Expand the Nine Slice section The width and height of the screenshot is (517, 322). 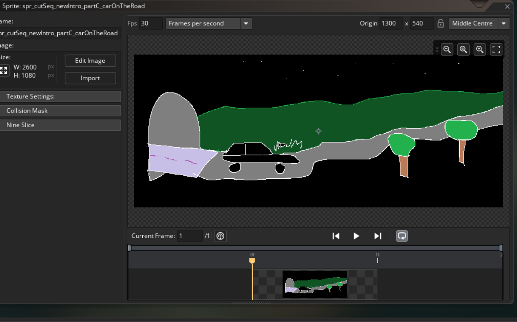click(x=60, y=125)
